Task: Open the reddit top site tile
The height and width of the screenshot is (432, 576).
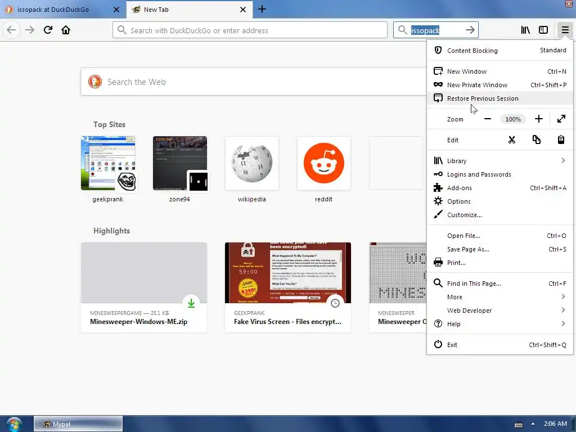Action: pos(323,169)
